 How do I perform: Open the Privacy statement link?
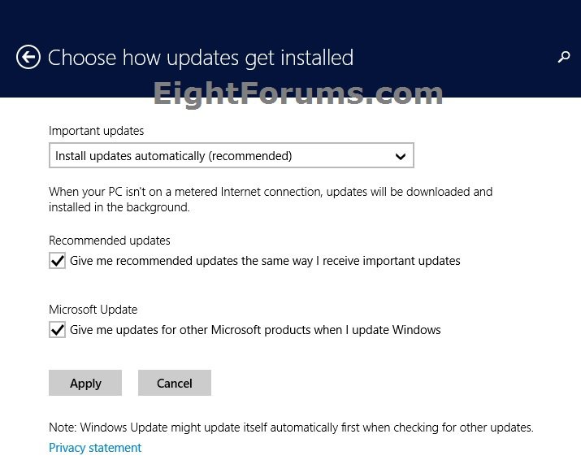[95, 448]
